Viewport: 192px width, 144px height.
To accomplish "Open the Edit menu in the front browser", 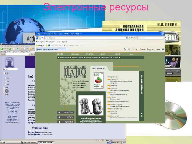I will (x=42, y=42).
